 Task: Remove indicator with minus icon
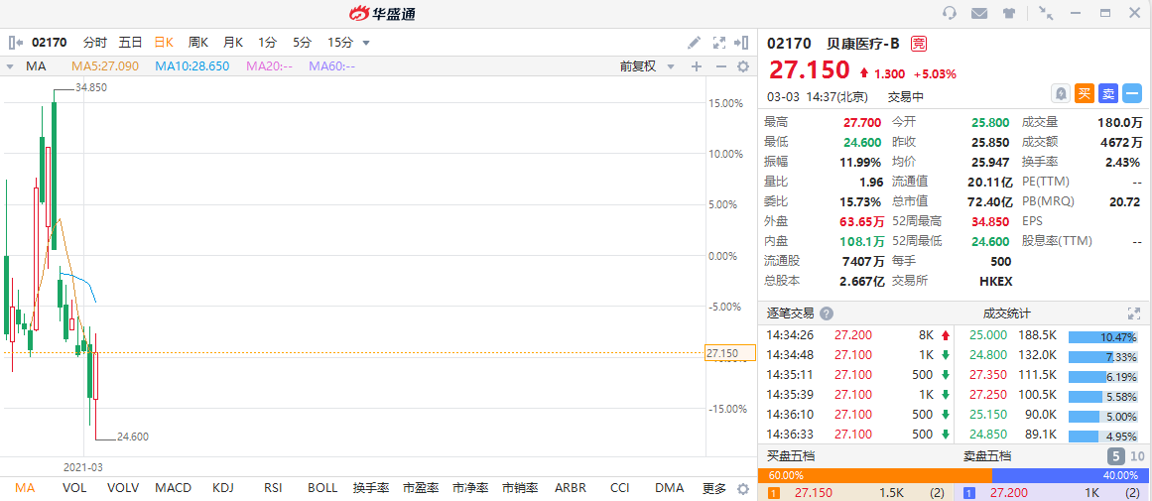click(720, 66)
